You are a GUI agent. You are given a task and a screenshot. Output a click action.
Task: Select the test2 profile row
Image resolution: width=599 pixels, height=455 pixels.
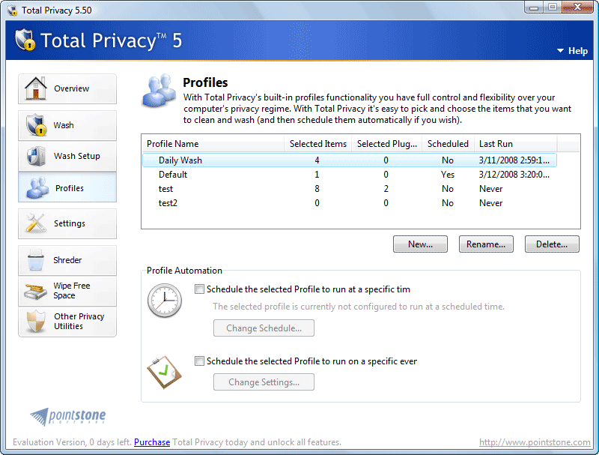pyautogui.click(x=350, y=202)
